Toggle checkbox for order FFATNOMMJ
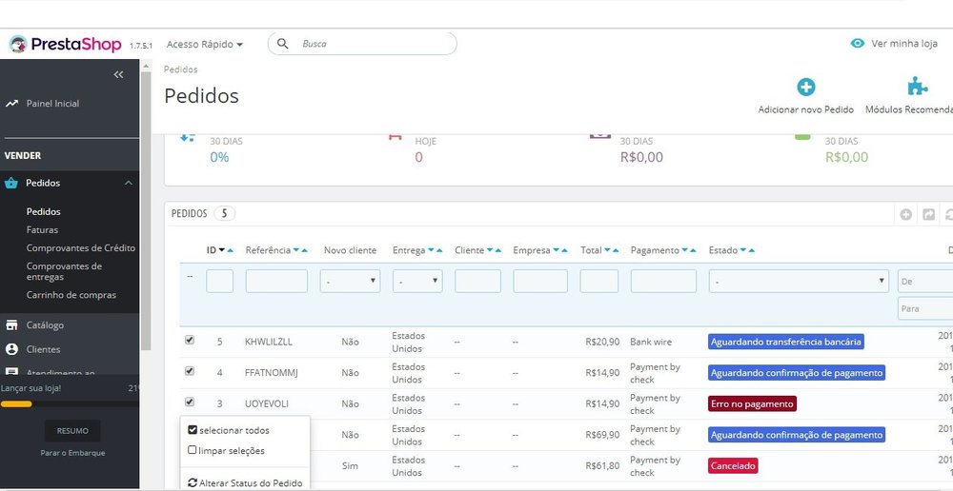Screen dimensions: 953x491 tap(189, 371)
